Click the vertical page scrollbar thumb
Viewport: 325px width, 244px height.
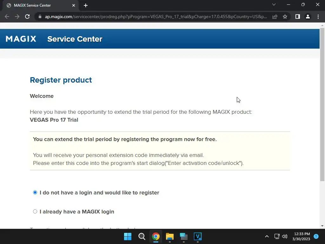(x=322, y=104)
